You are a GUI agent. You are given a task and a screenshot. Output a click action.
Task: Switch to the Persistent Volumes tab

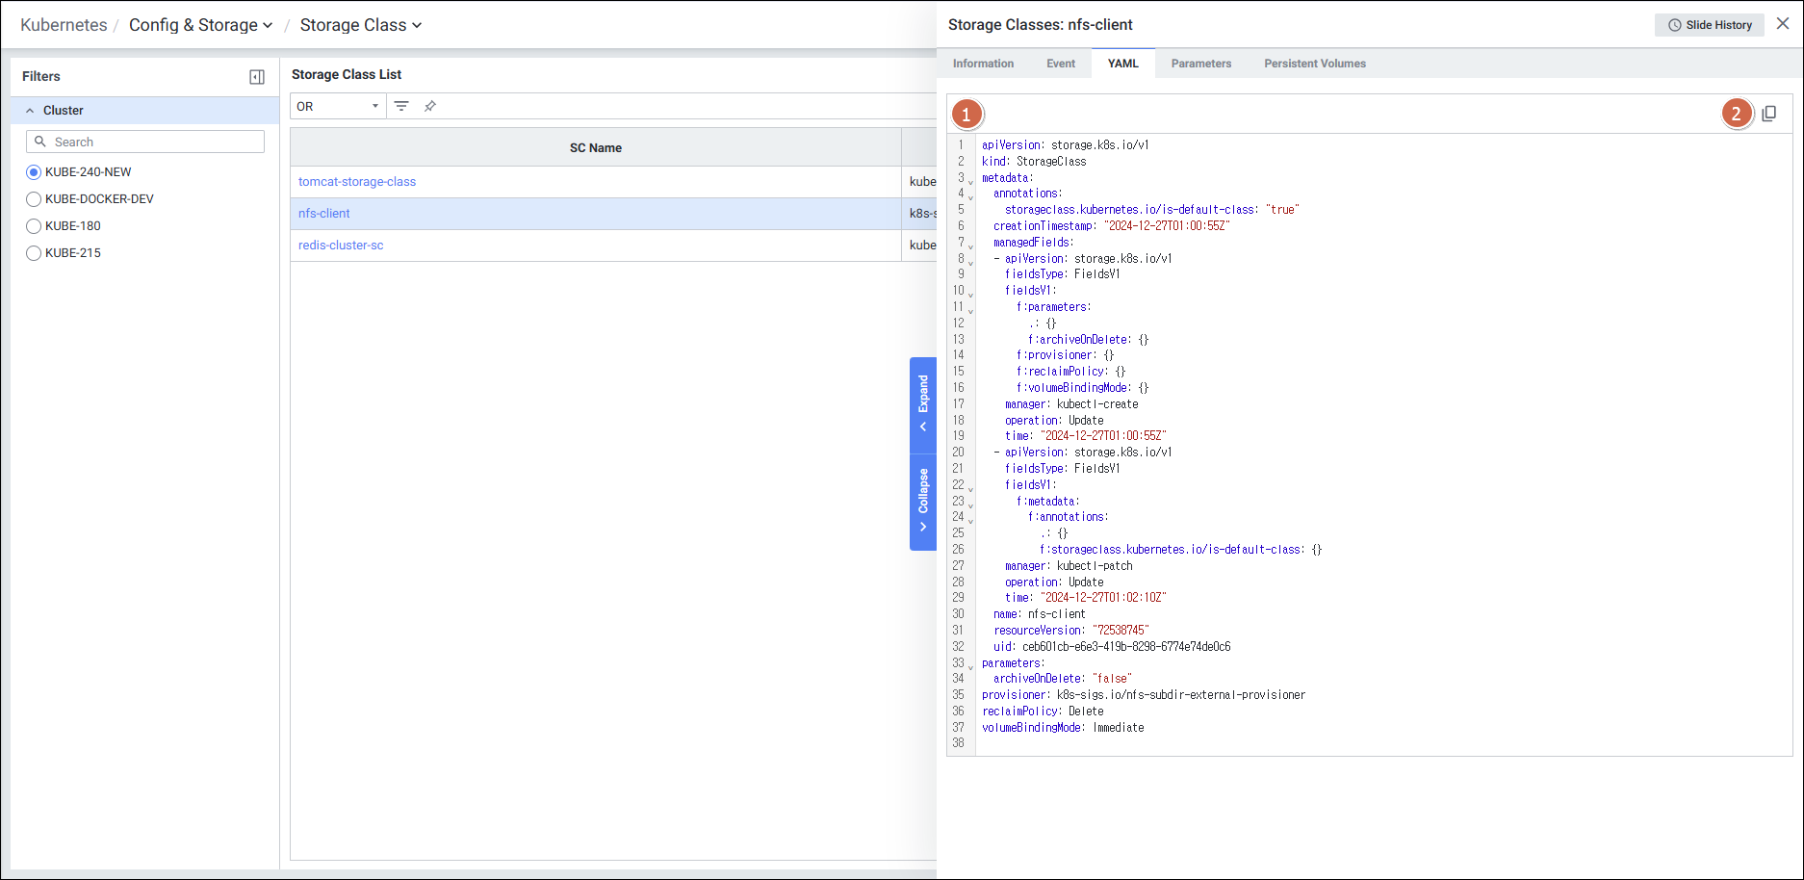[1314, 64]
